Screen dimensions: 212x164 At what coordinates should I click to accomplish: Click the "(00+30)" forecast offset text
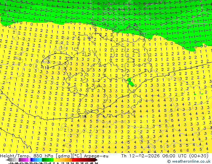199,156
